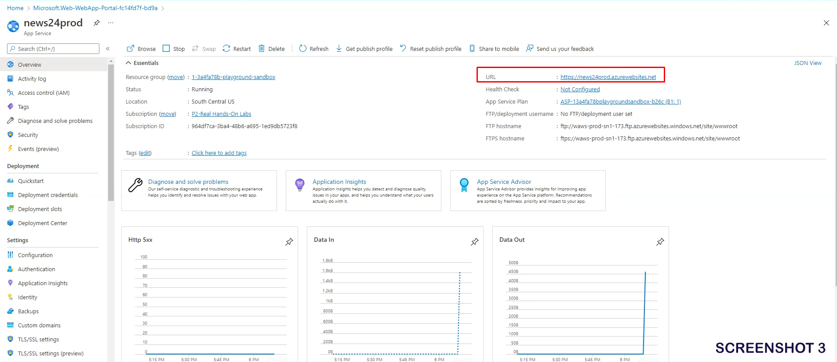The image size is (837, 362).
Task: Switch to JSON View
Action: click(x=807, y=63)
